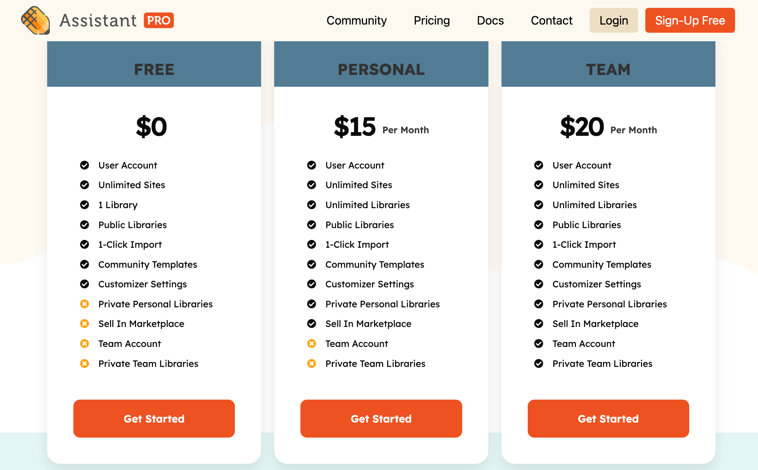Image resolution: width=758 pixels, height=470 pixels.
Task: Click checkmark icon beside Team plan Team Account
Action: pos(539,344)
